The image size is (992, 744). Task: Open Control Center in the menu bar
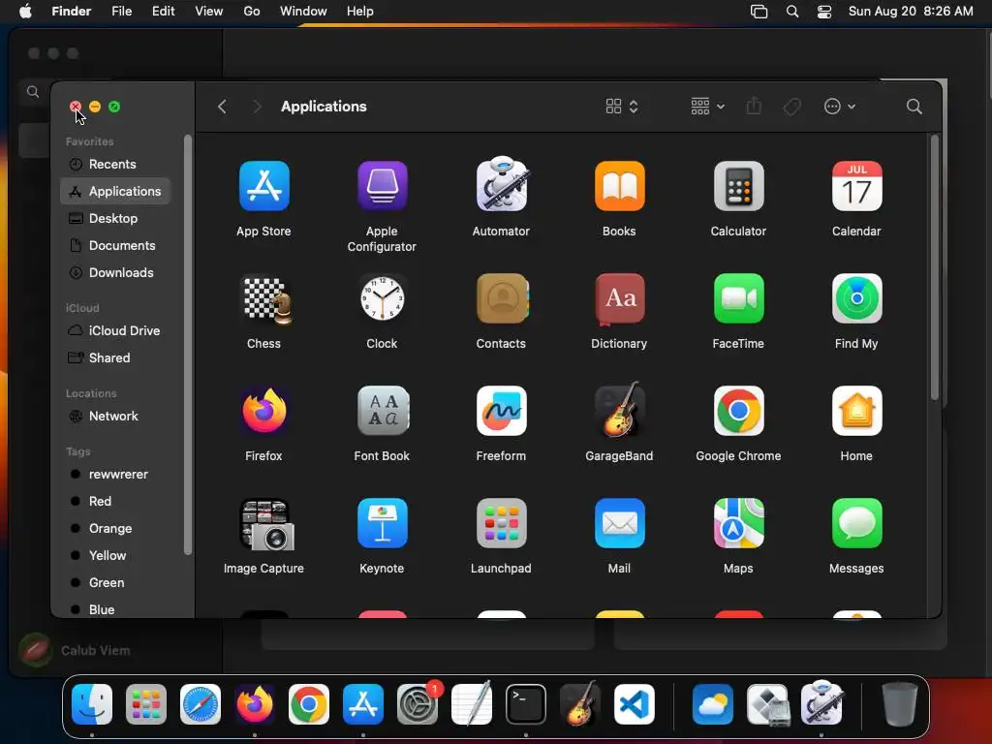[x=823, y=12]
